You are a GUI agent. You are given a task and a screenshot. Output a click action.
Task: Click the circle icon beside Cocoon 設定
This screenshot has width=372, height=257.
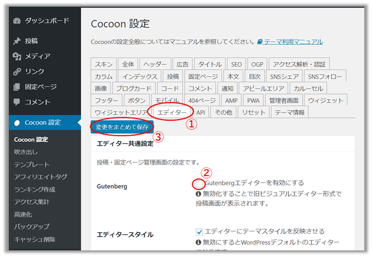click(17, 123)
